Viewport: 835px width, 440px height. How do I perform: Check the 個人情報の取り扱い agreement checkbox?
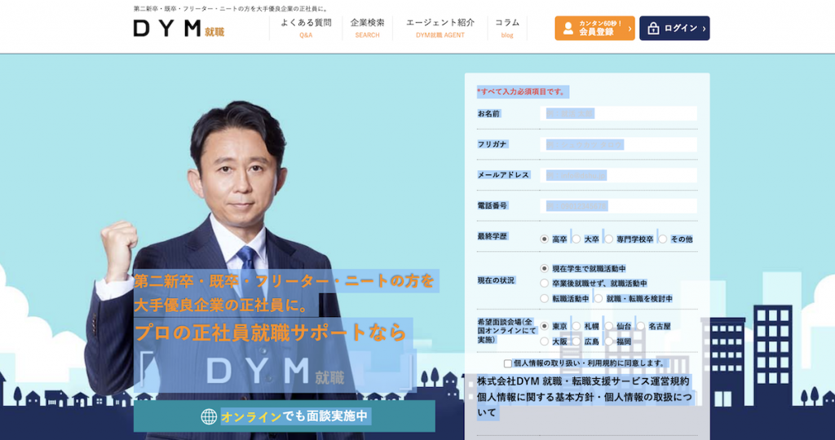508,363
